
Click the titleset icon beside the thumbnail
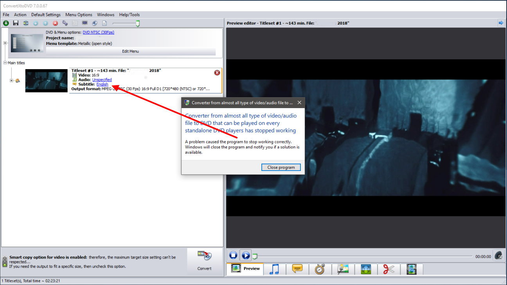click(18, 81)
